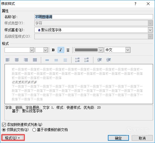Image resolution: width=155 pixels, height=143 pixels.
Task: Set double line spacing icon
Action: click(65, 60)
